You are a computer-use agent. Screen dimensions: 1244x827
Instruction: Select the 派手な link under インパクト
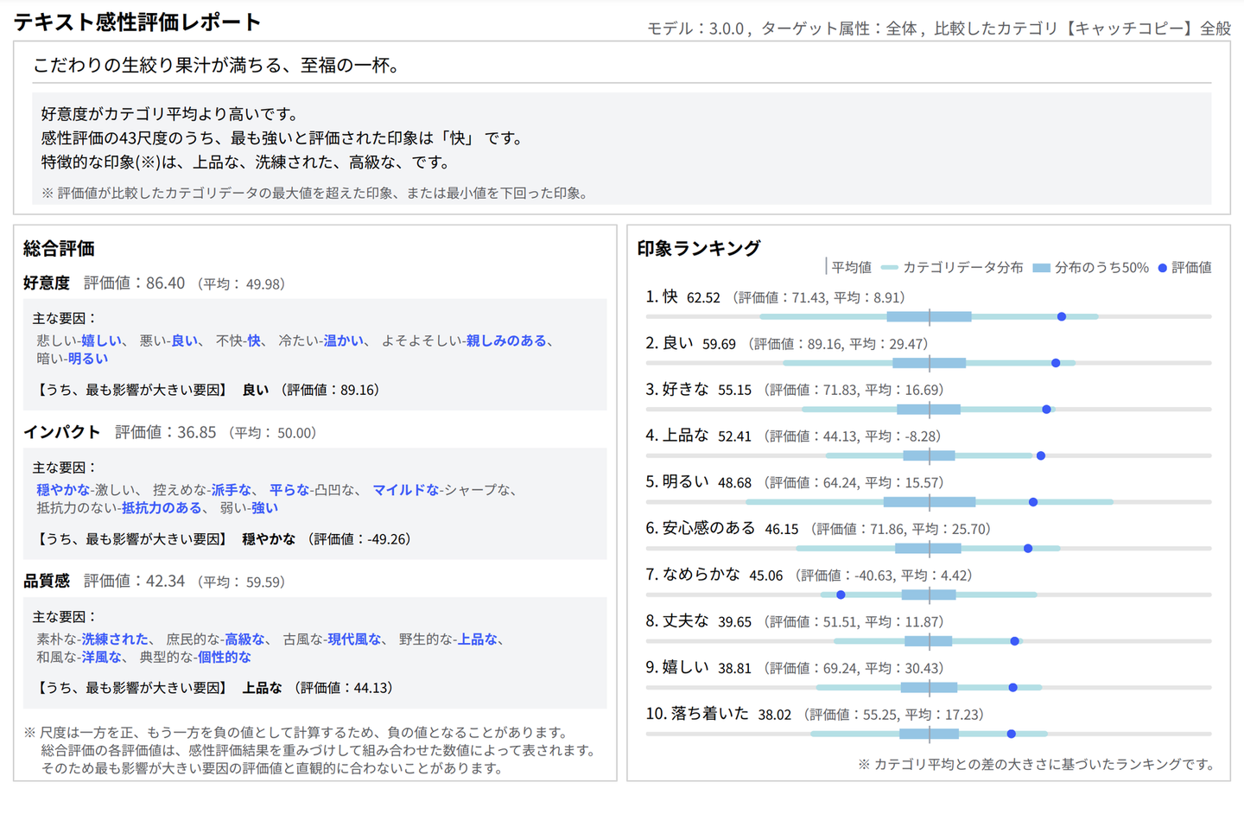click(232, 490)
